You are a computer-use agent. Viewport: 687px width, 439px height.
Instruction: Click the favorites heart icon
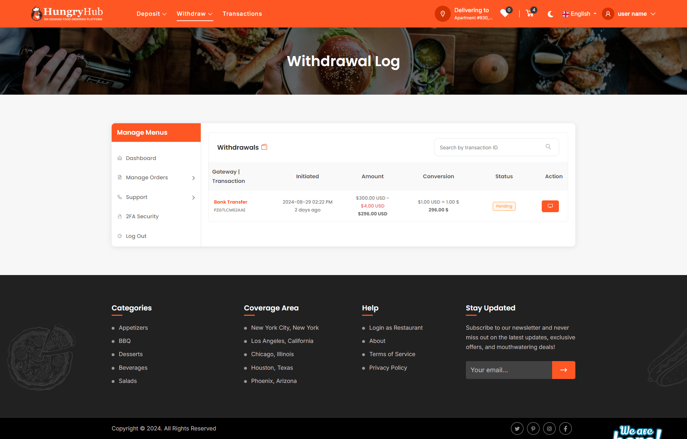[505, 14]
